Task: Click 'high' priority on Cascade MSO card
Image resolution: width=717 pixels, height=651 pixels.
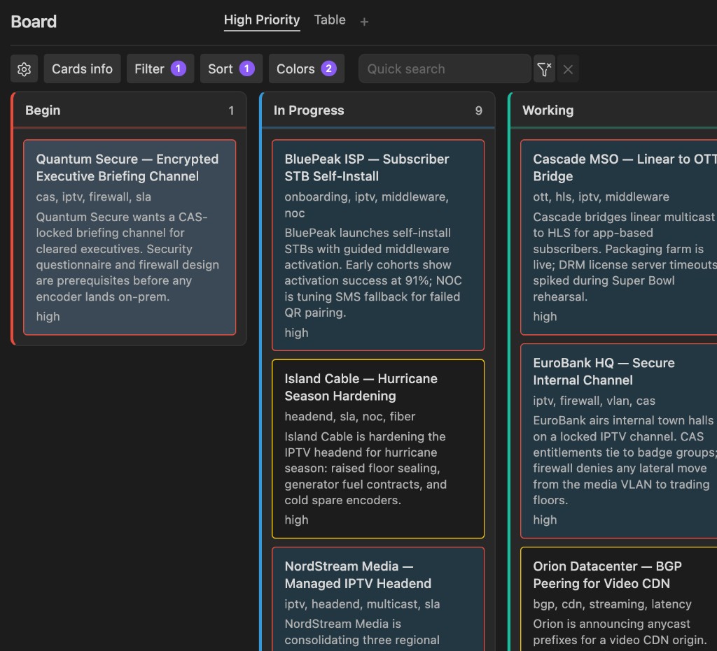Action: 545,316
